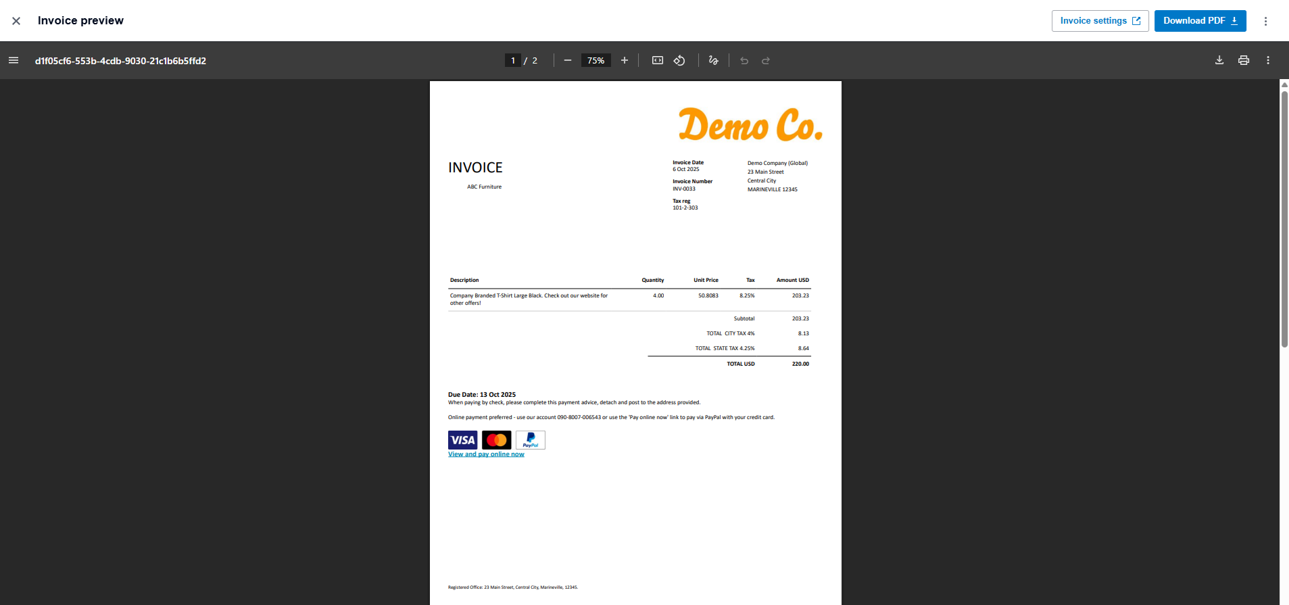Viewport: 1289px width, 605px height.
Task: Click the invoice date '6 Oct 2025'
Action: 686,169
